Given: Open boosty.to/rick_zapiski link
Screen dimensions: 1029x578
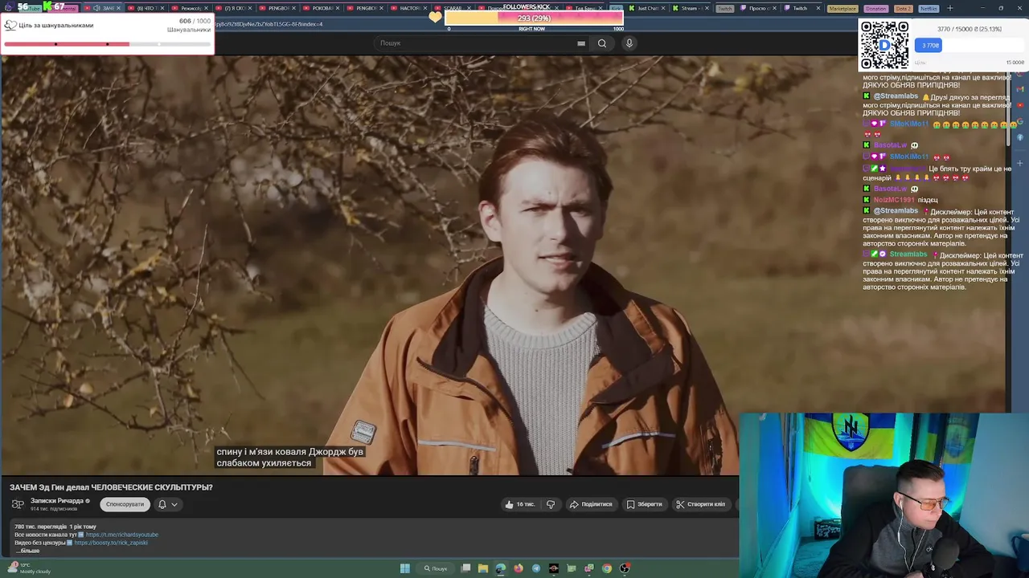Looking at the screenshot, I should [111, 543].
